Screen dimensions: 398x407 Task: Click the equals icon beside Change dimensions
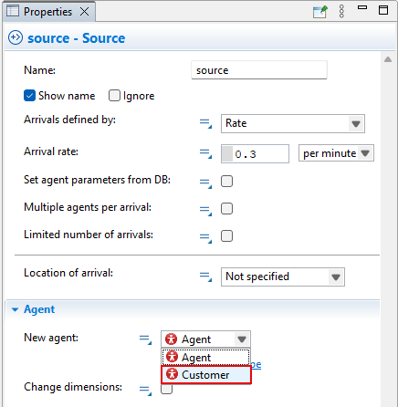click(145, 390)
